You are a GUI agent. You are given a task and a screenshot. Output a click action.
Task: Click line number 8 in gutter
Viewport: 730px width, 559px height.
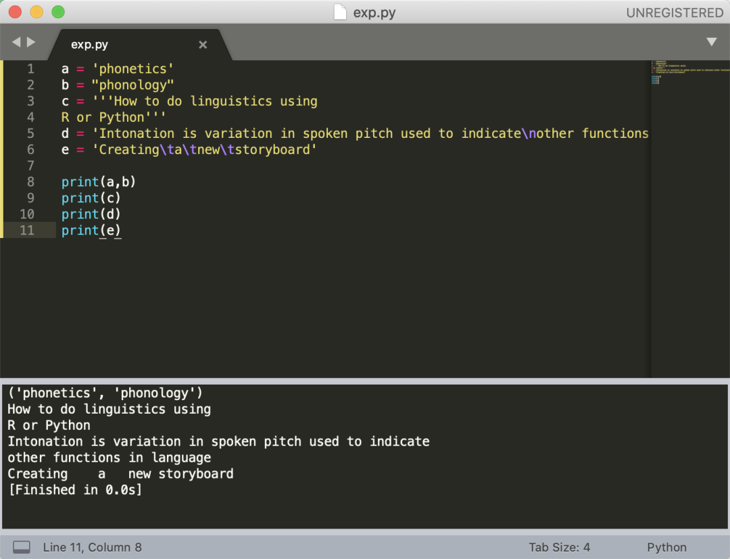click(x=30, y=182)
